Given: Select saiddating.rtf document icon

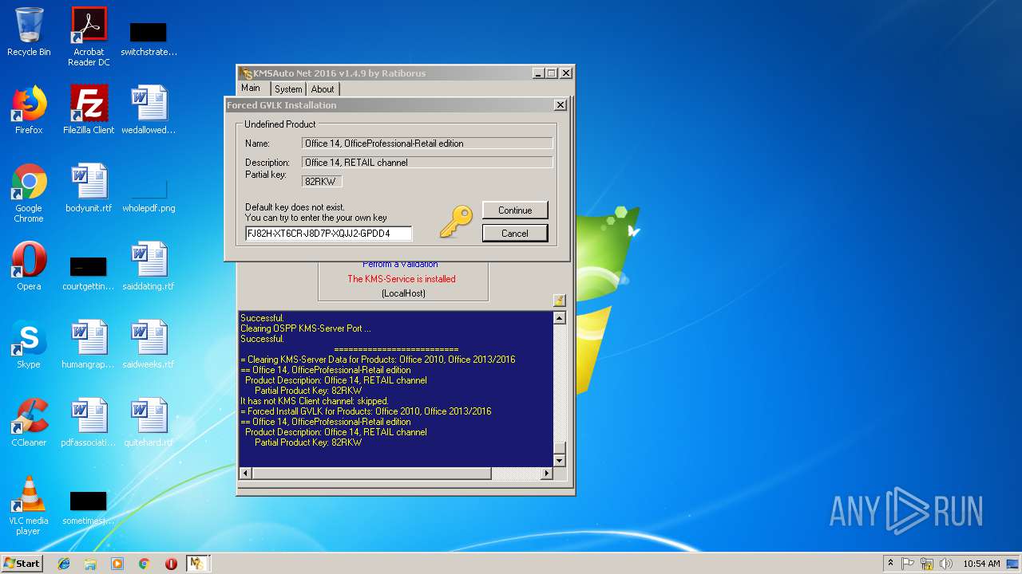Looking at the screenshot, I should click(x=149, y=266).
